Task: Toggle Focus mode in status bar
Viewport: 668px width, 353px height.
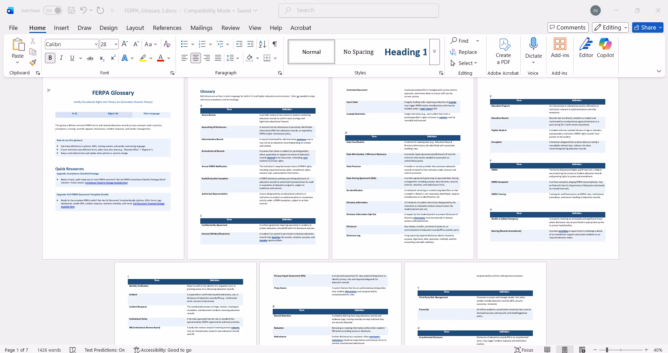Action: point(524,350)
